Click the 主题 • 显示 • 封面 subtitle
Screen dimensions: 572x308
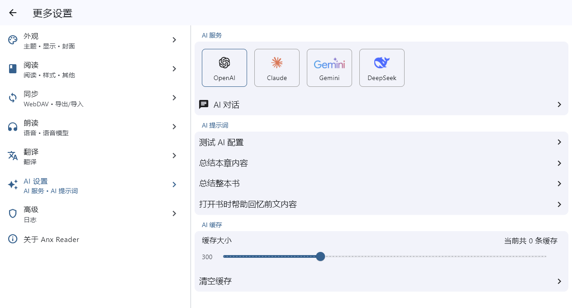(x=49, y=46)
